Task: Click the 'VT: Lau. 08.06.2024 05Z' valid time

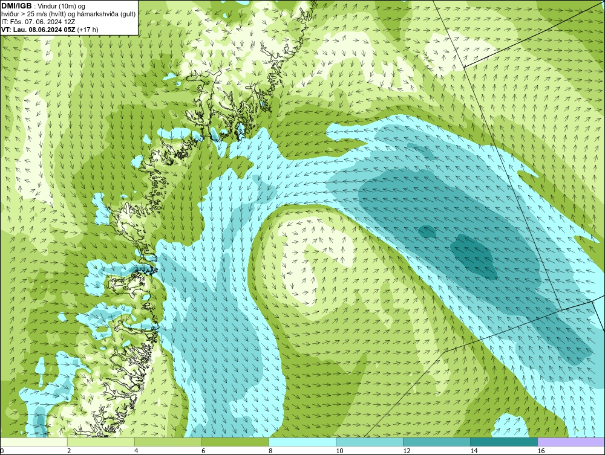Action: point(39,30)
